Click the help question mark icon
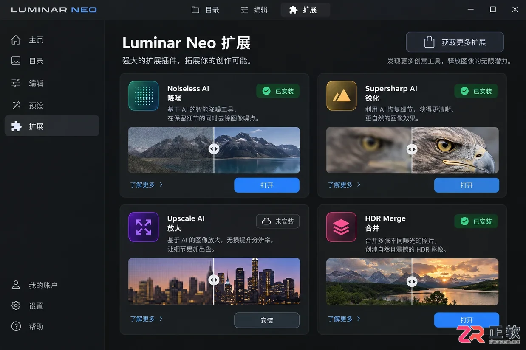The image size is (526, 350). pos(16,326)
